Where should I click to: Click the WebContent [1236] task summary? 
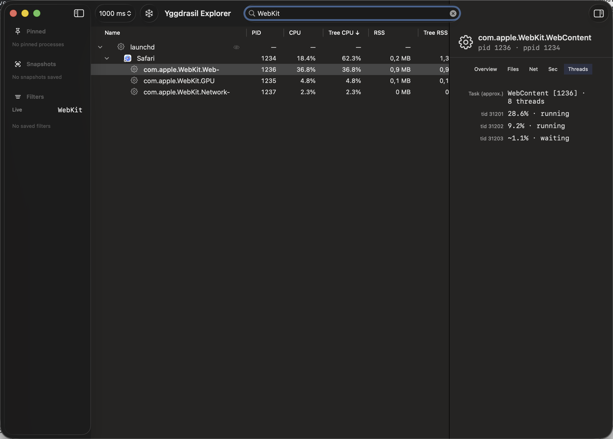point(546,97)
